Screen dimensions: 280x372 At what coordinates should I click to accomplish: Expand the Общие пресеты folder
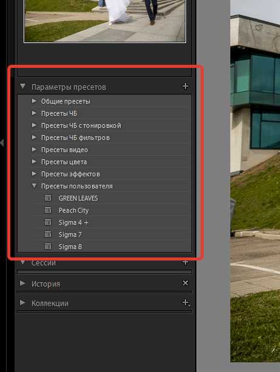tap(34, 101)
